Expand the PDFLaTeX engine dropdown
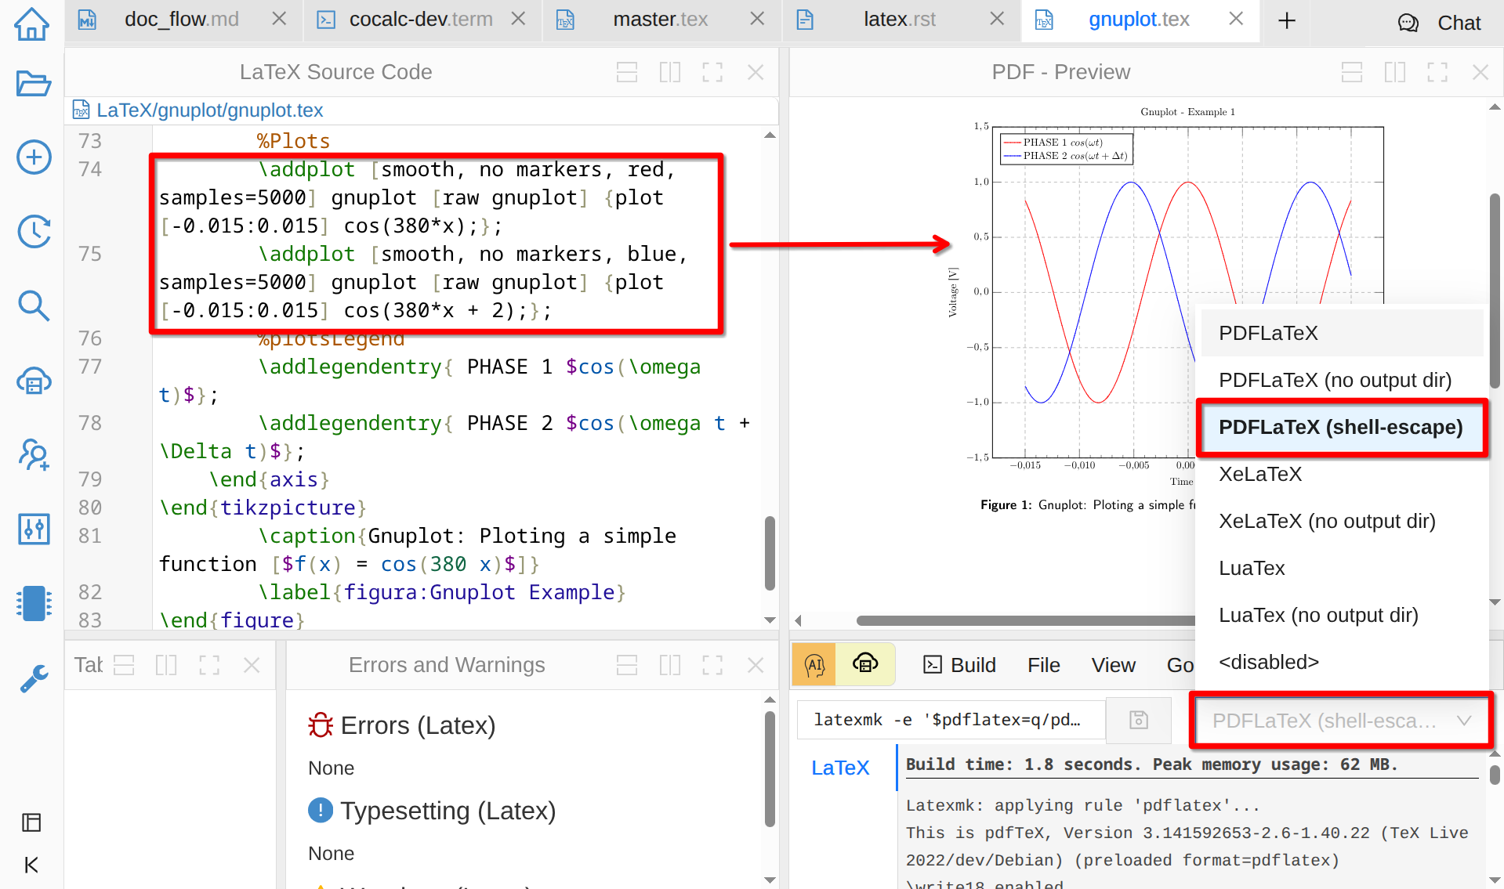This screenshot has height=889, width=1504. tap(1341, 721)
